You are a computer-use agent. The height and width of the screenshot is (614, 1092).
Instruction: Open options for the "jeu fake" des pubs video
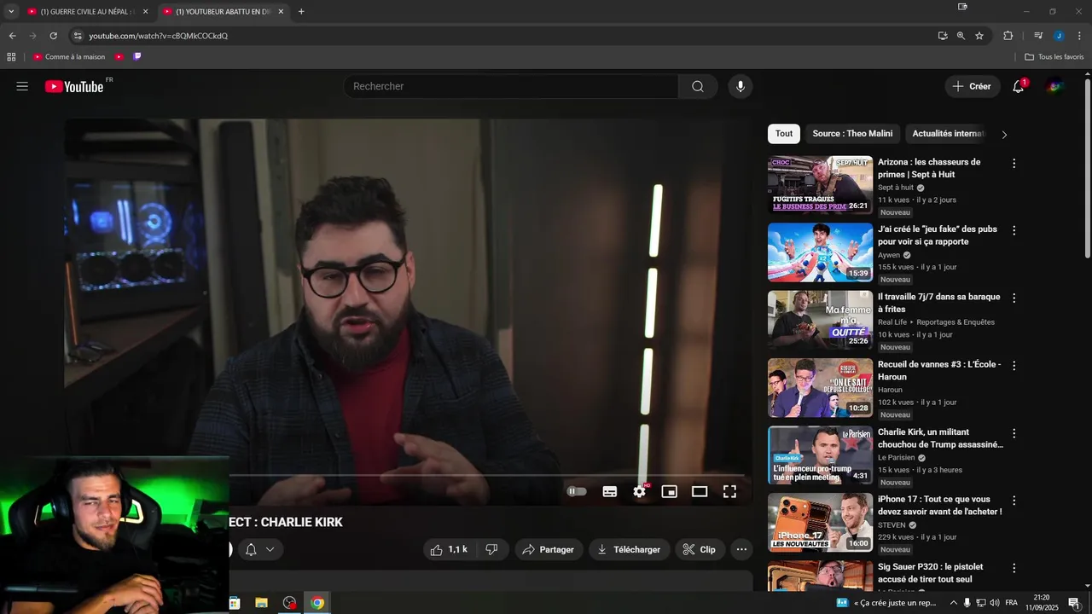pos(1014,230)
